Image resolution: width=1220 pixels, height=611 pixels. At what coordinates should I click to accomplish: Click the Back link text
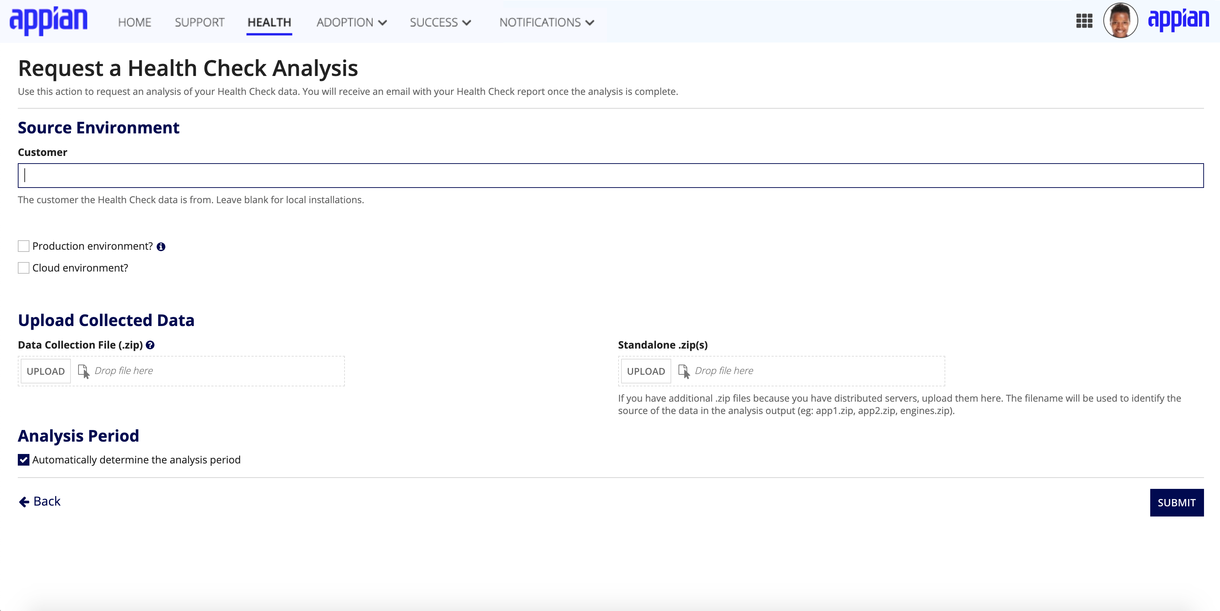coord(47,501)
